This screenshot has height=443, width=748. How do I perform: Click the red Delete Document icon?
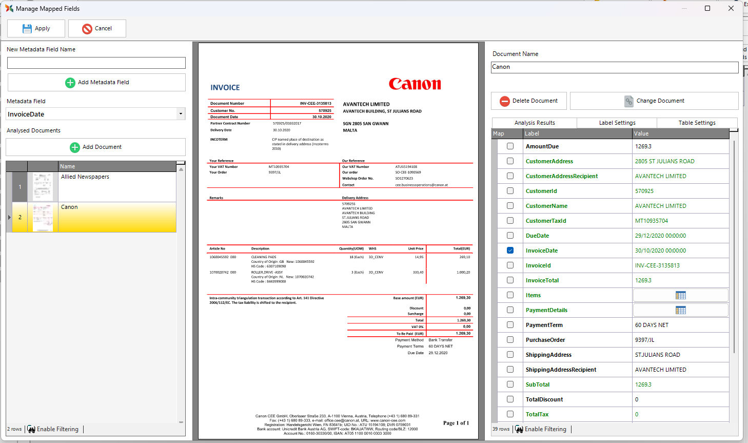click(x=505, y=101)
